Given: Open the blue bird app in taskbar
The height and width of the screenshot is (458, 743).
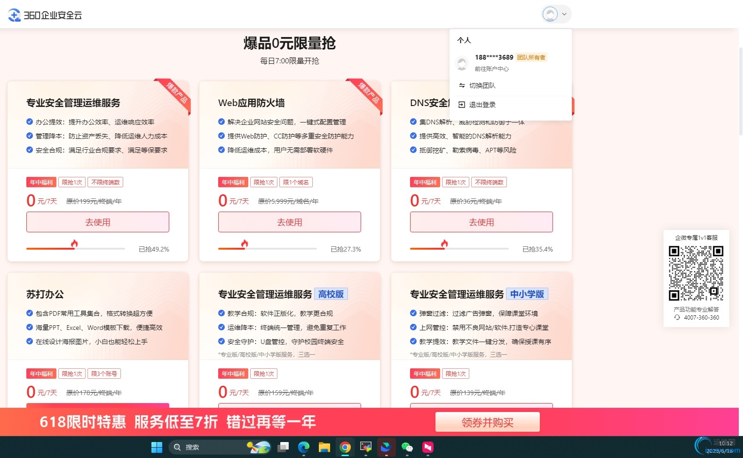Looking at the screenshot, I should (386, 447).
